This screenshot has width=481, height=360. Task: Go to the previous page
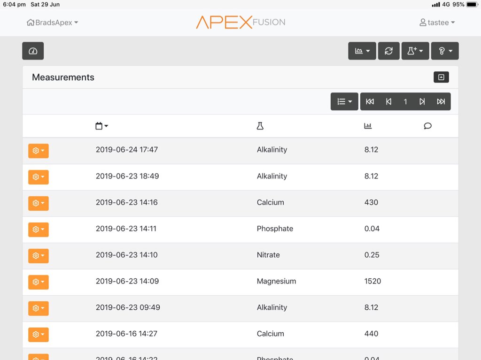coord(388,101)
